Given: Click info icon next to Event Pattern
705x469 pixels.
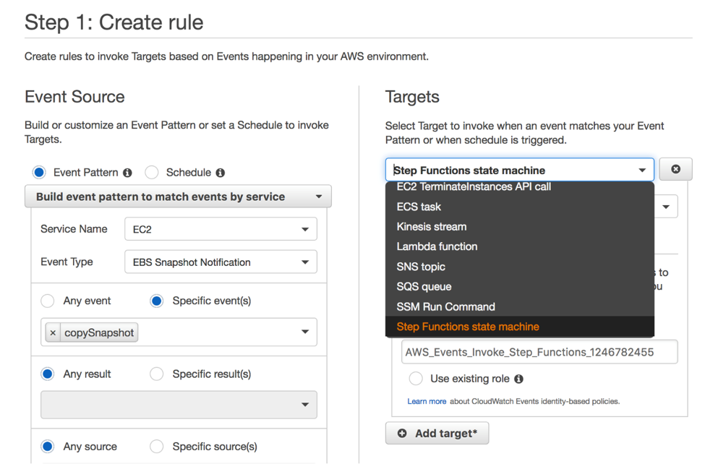Looking at the screenshot, I should tap(127, 173).
